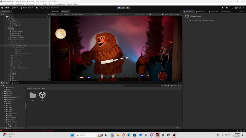Toggle Mute Audio speaker icon in Game view

click(x=163, y=14)
